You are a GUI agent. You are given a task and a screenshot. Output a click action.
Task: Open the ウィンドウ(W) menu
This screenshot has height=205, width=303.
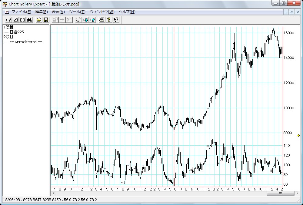coord(102,12)
